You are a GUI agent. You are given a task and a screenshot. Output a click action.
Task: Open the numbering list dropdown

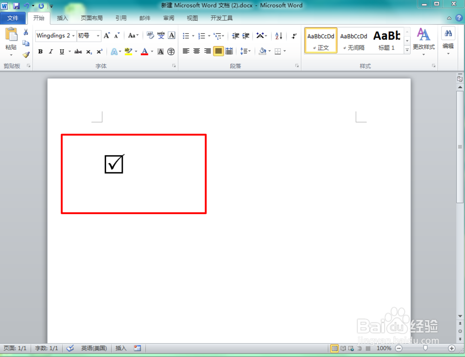pos(209,36)
